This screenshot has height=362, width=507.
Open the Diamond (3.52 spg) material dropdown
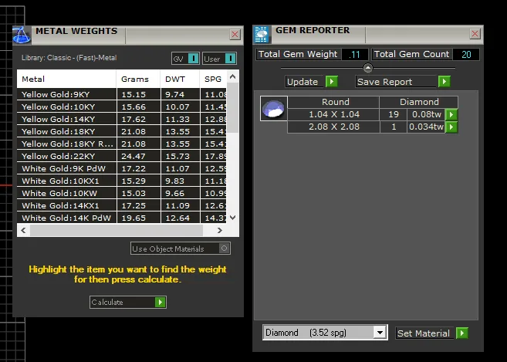[380, 333]
